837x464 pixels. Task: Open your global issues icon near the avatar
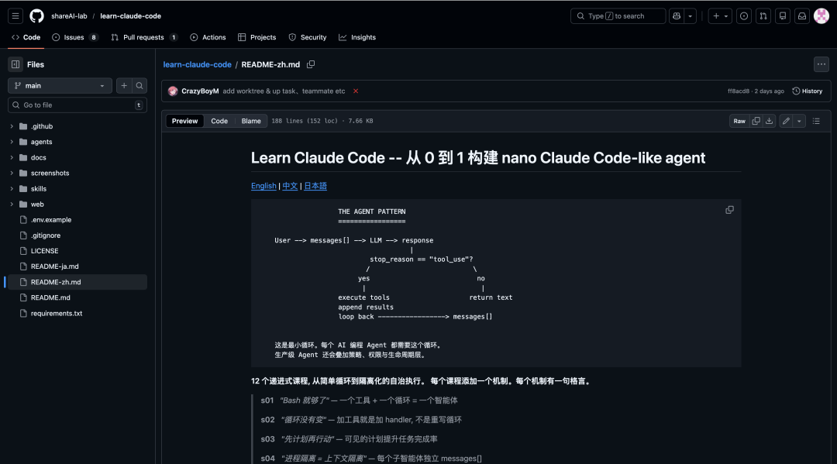click(743, 15)
